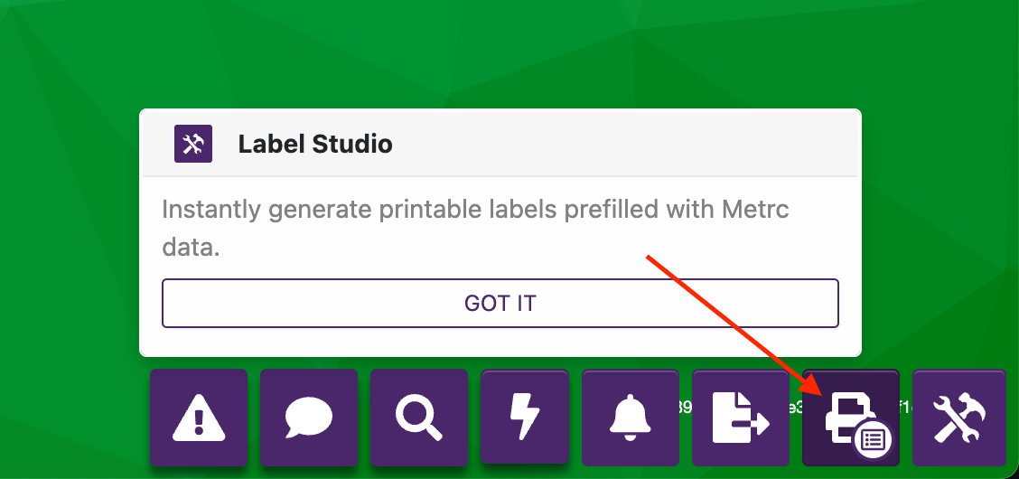Click the text fragment between bell and export buttons
Viewport: 1019px width, 479px height.
tap(684, 408)
